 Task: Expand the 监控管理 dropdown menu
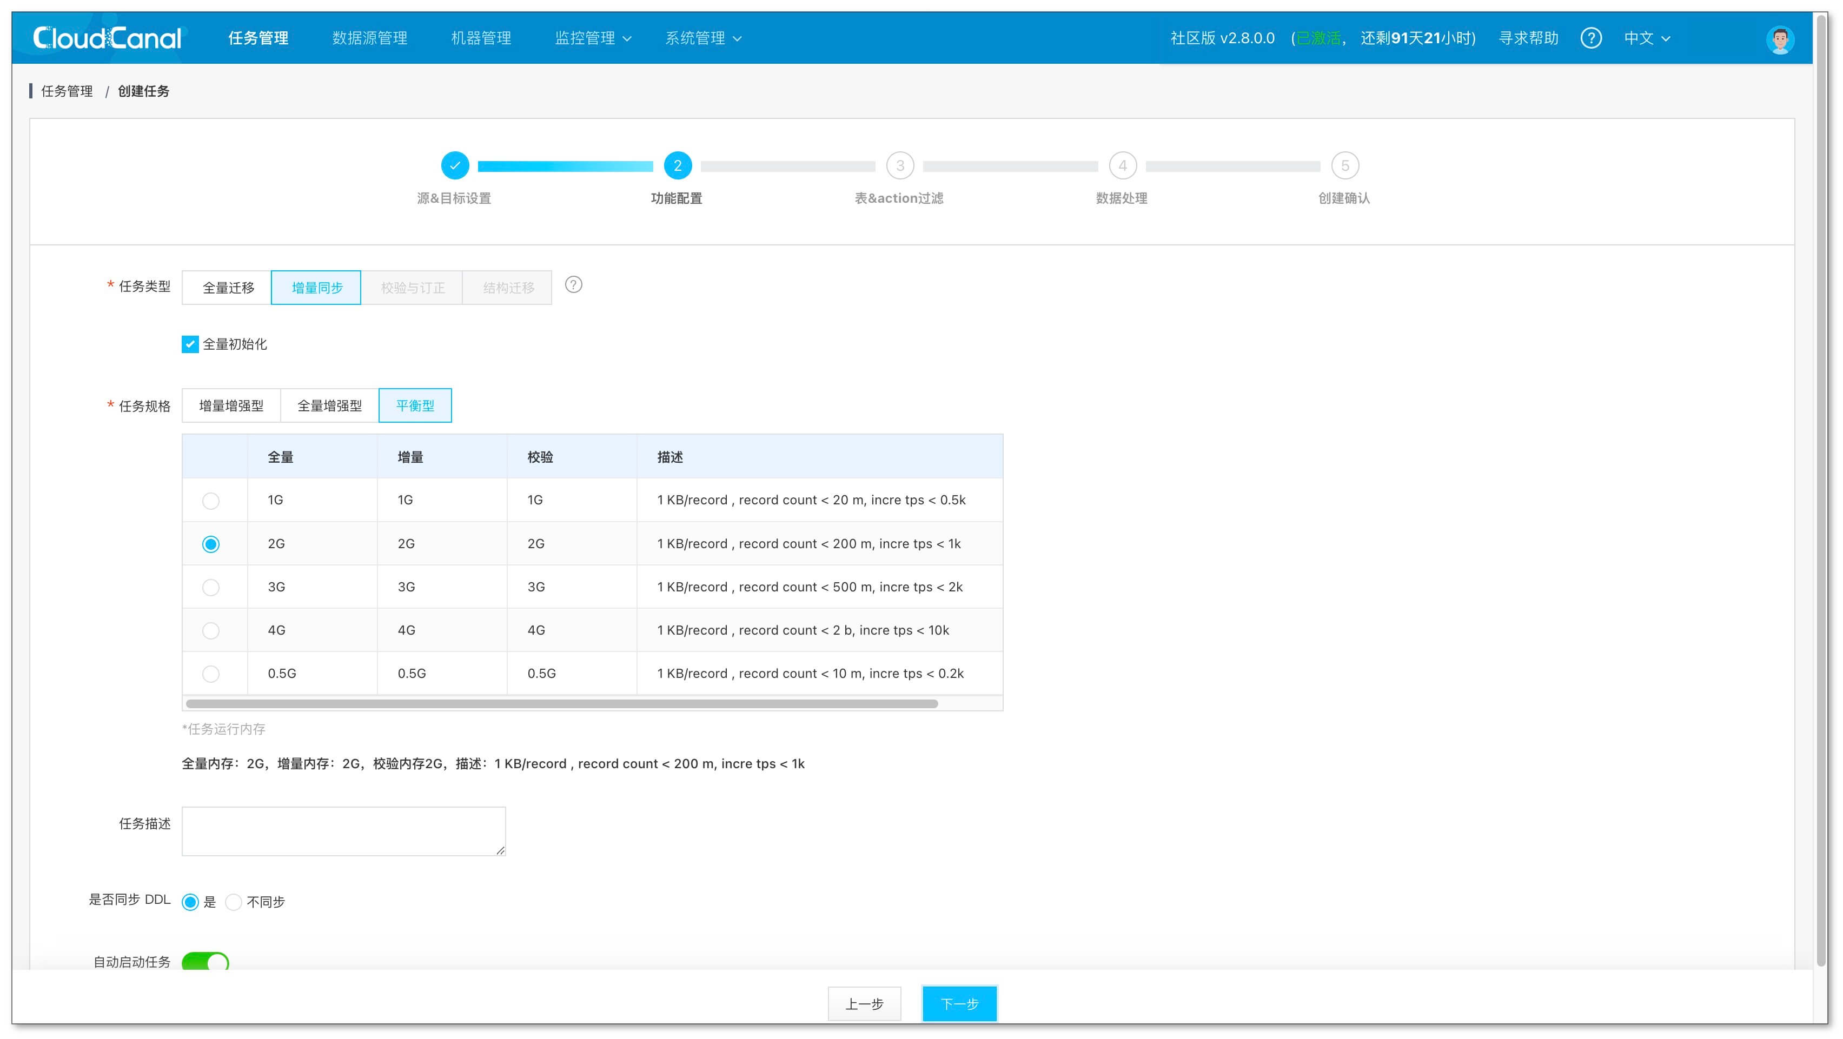point(593,38)
